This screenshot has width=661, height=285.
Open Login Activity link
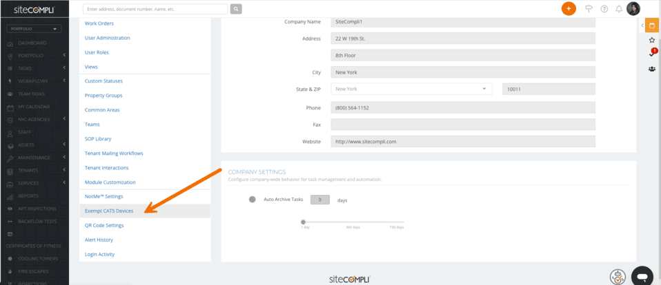pyautogui.click(x=99, y=254)
